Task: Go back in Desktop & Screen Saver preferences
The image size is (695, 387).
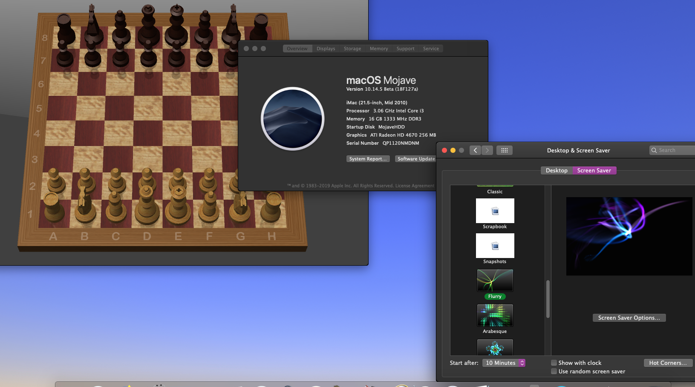Action: click(476, 150)
